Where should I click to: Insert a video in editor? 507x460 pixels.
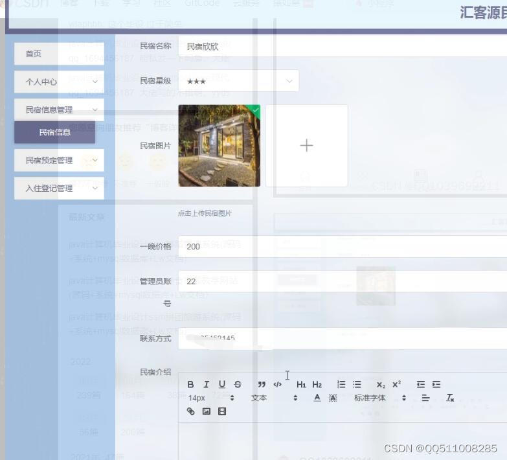(x=222, y=411)
